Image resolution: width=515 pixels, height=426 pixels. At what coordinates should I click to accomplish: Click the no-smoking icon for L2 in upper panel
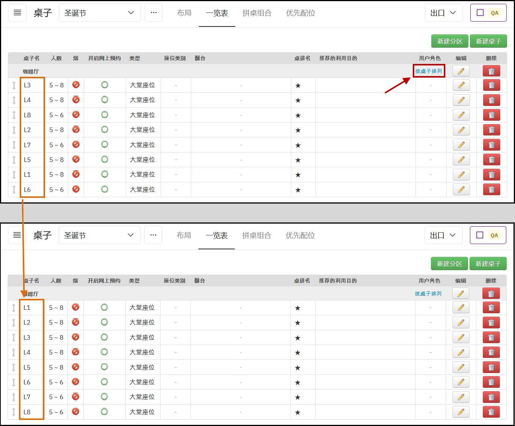[76, 129]
